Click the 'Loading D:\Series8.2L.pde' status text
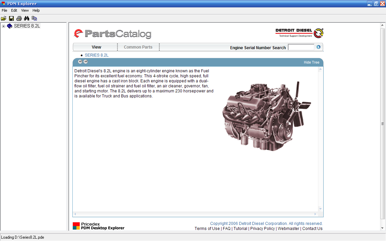 pyautogui.click(x=22, y=237)
